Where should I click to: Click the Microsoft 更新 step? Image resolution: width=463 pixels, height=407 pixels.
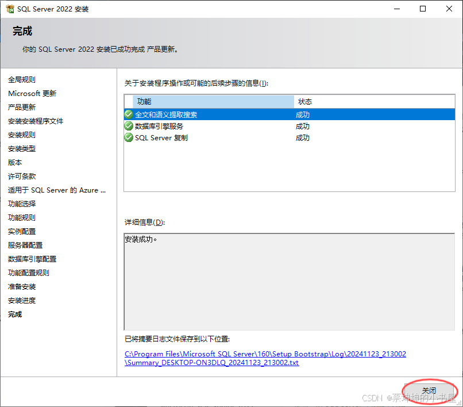point(32,93)
